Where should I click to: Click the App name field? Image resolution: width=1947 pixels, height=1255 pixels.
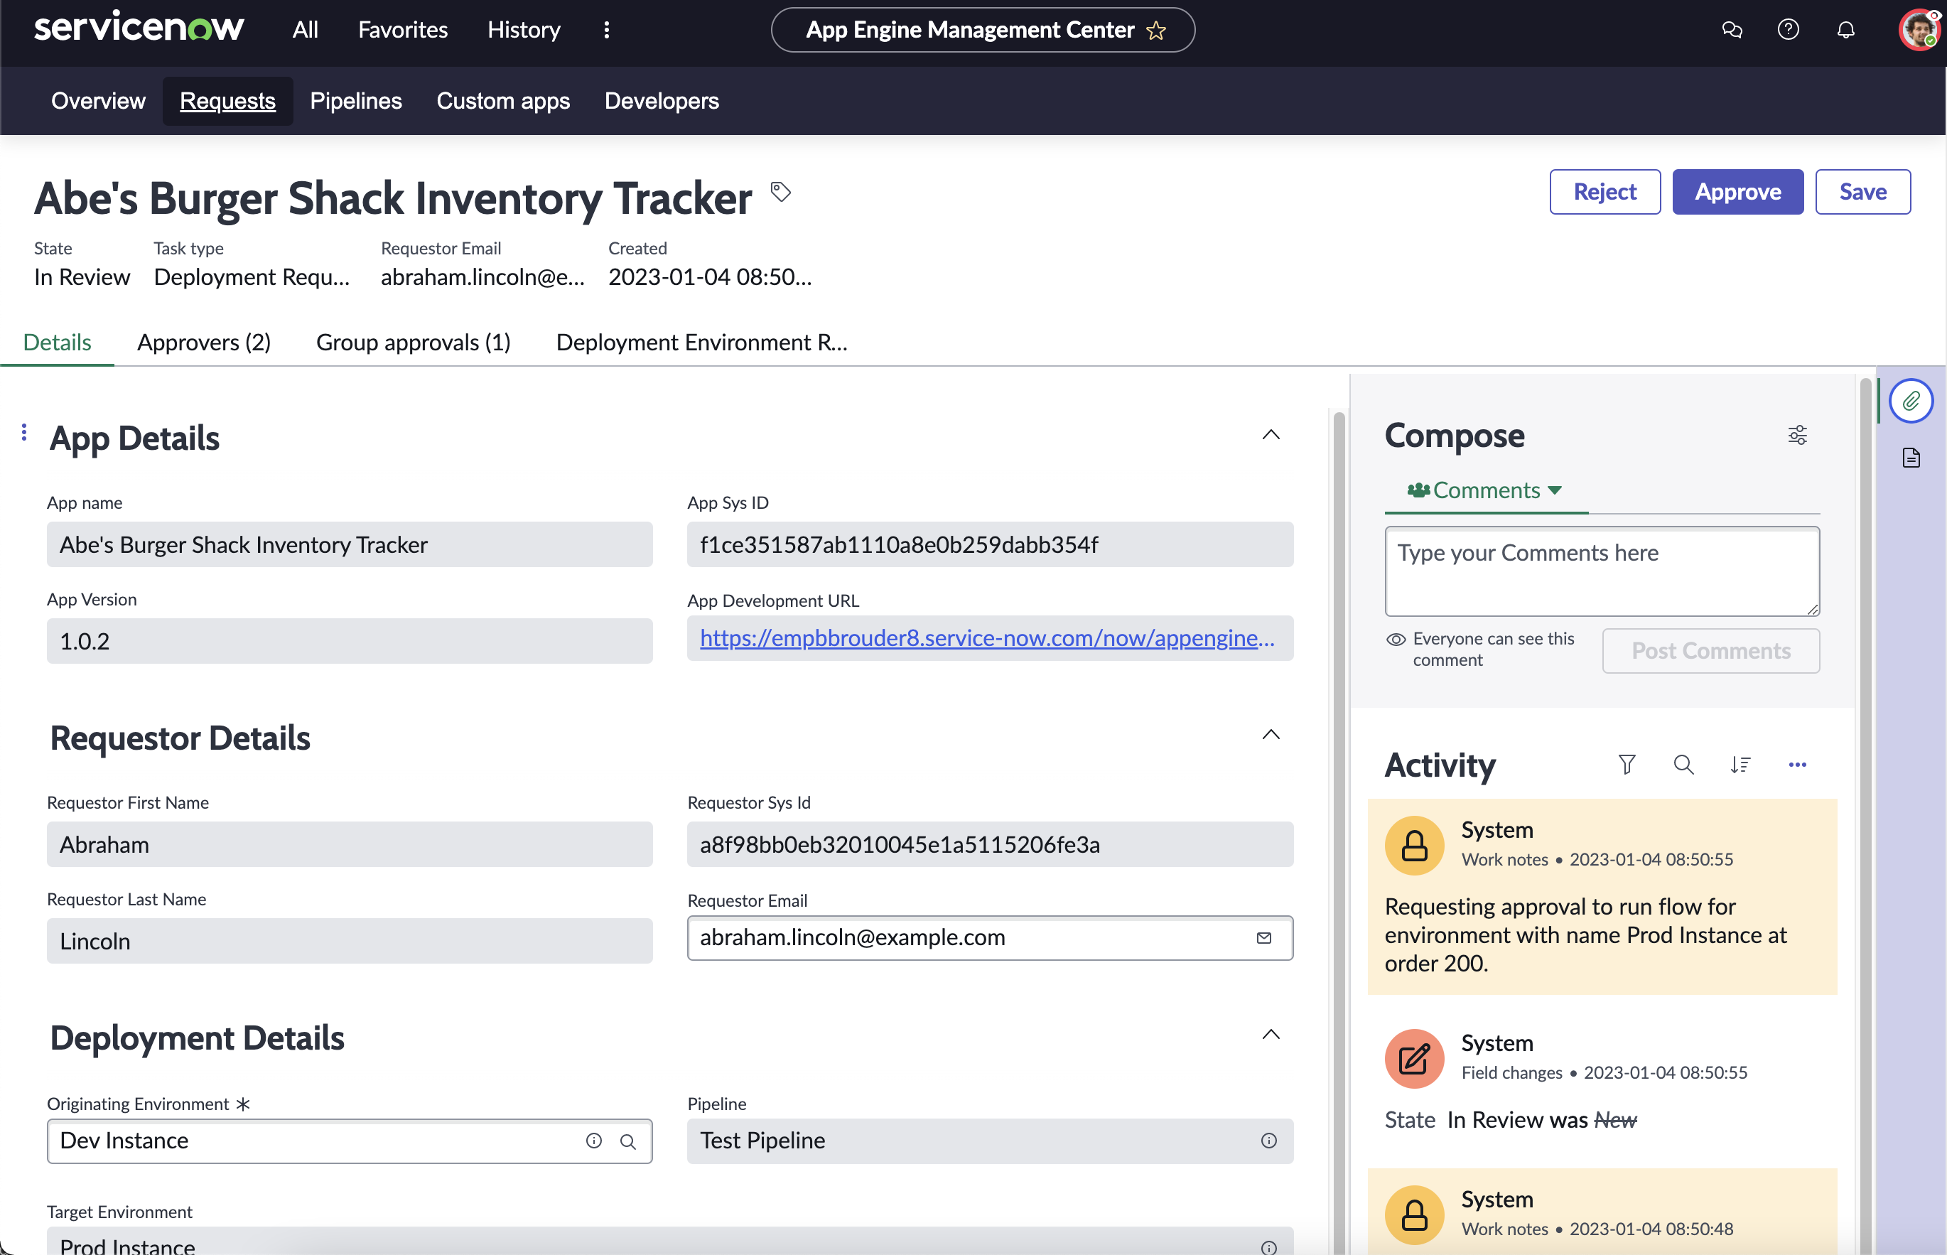350,544
